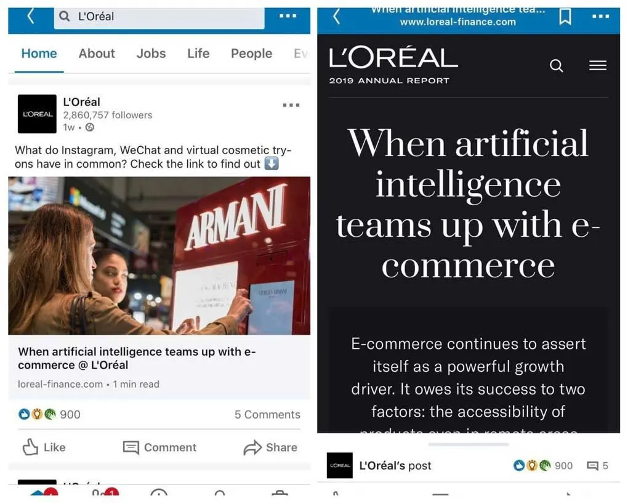Screen dimensions: 628x503
Task: Open the post's three-dot options menu
Action: (291, 105)
